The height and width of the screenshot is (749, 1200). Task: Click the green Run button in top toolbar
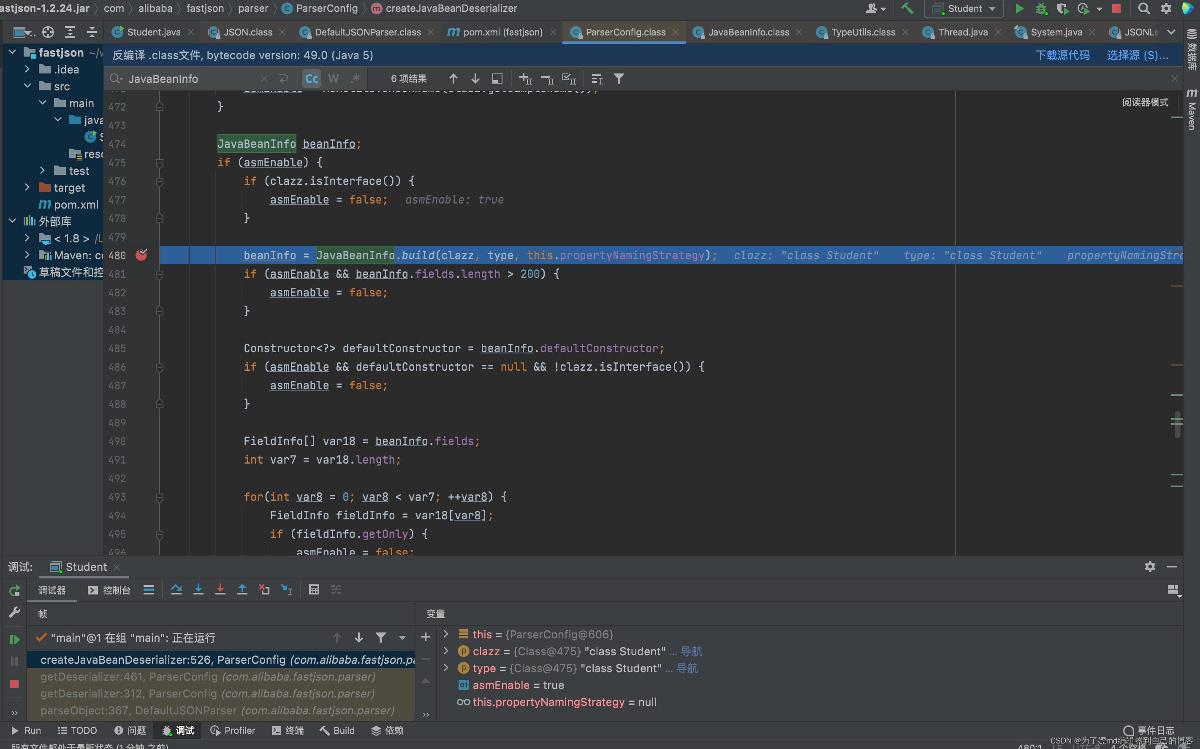[1019, 8]
